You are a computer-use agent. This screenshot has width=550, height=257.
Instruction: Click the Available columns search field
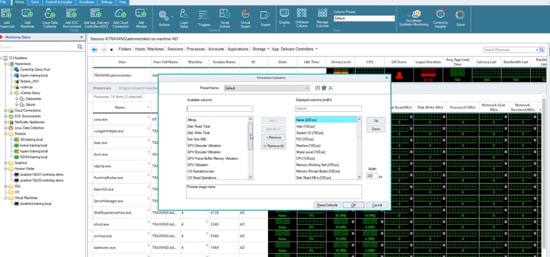pyautogui.click(x=220, y=109)
